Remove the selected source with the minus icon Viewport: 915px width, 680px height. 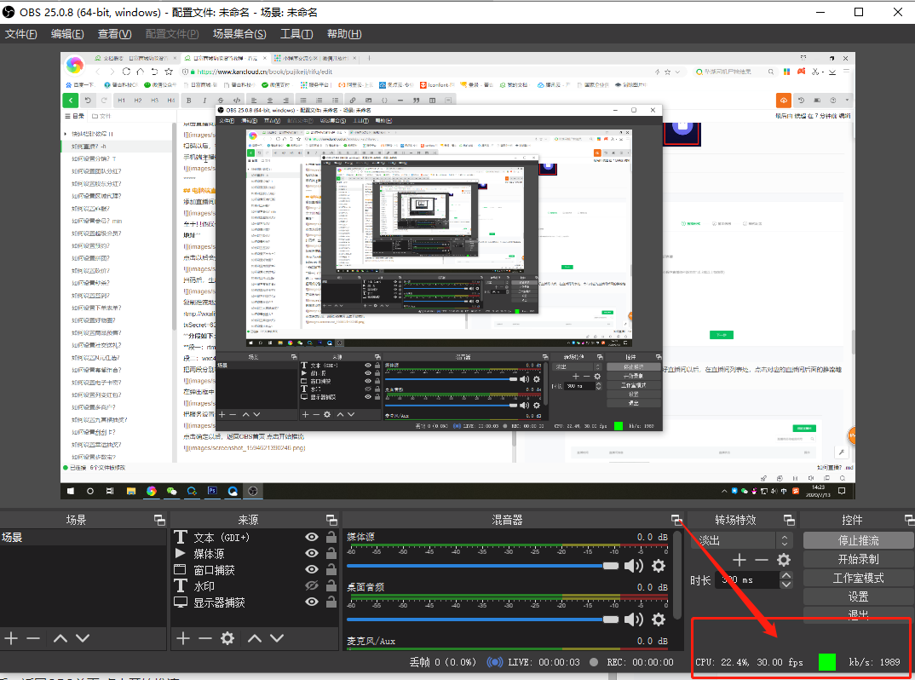[x=204, y=638]
